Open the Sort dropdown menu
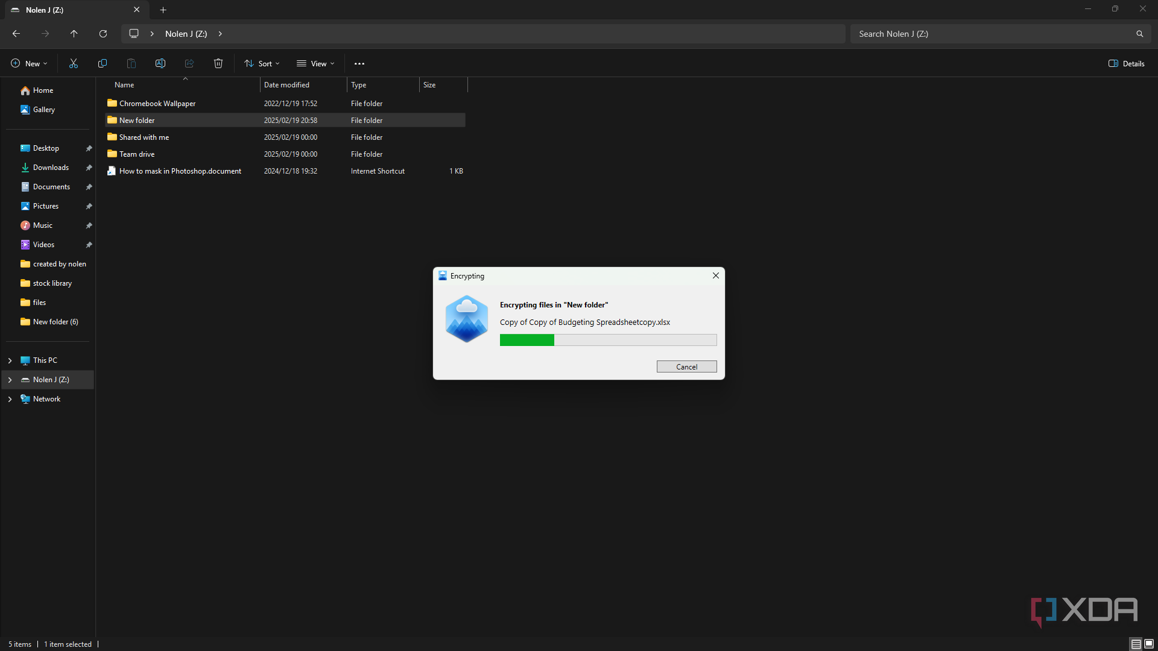This screenshot has height=651, width=1158. (x=262, y=63)
